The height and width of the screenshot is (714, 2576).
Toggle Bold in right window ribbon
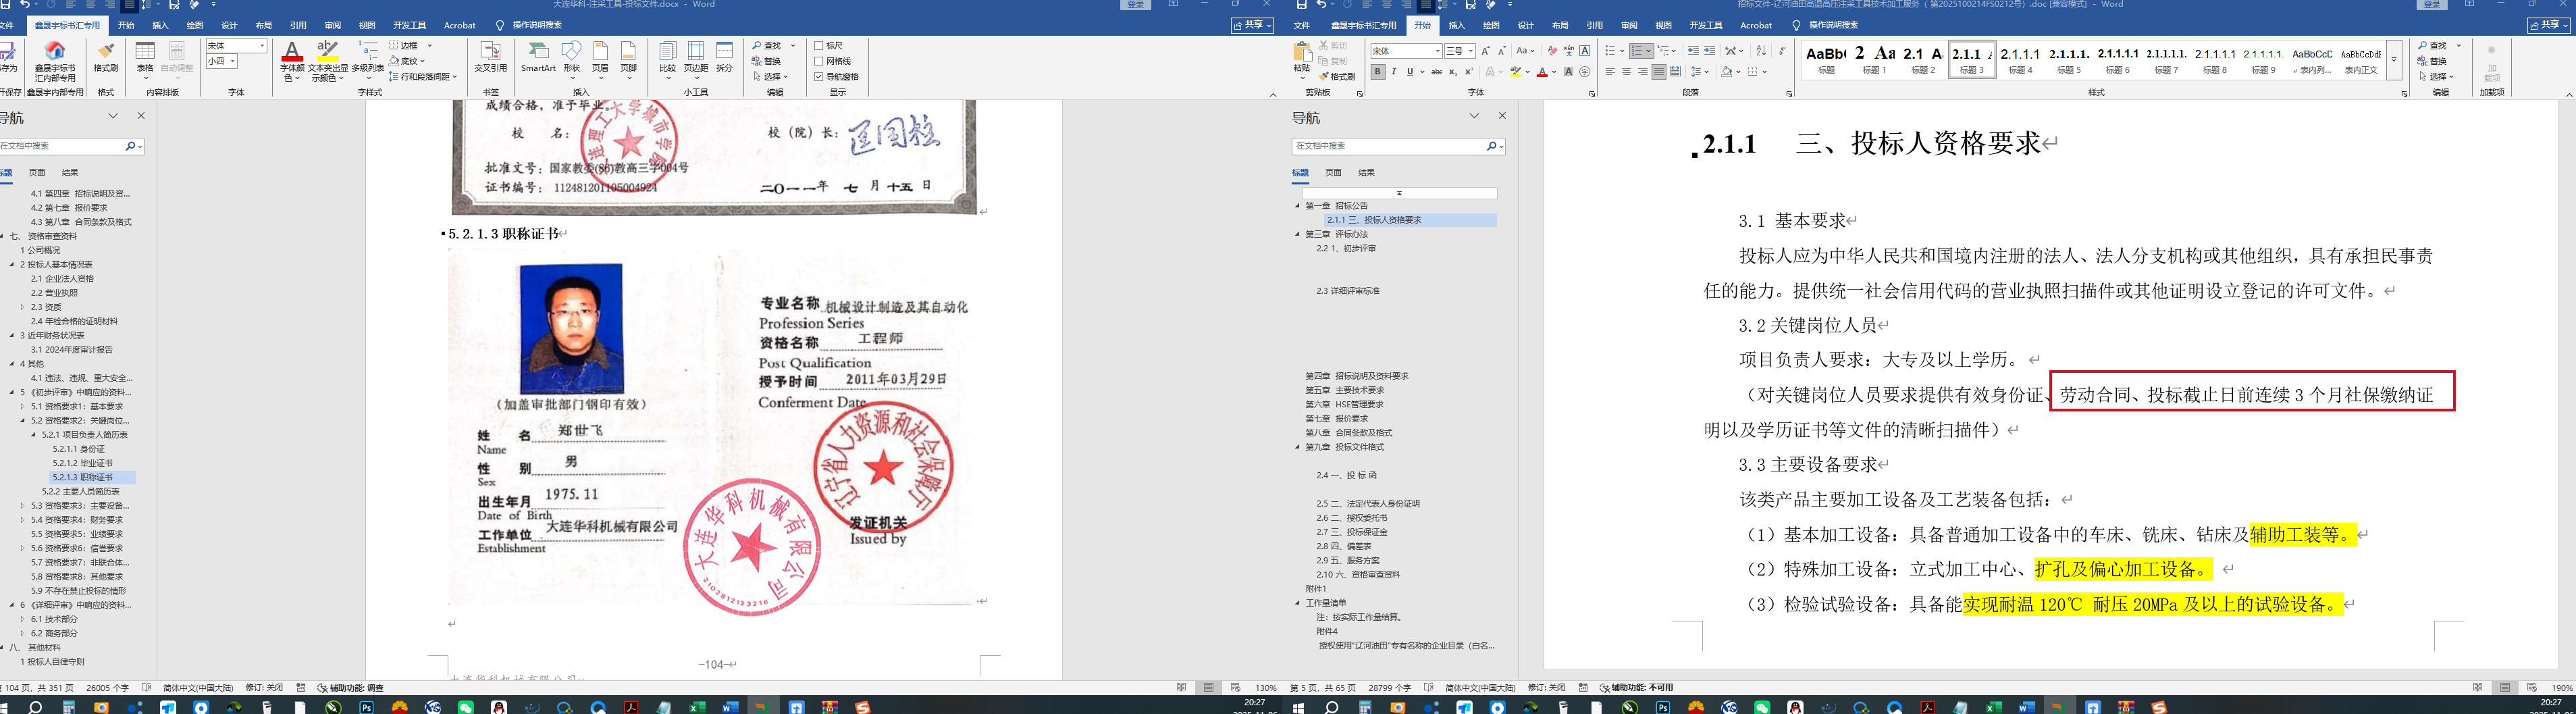click(1378, 72)
